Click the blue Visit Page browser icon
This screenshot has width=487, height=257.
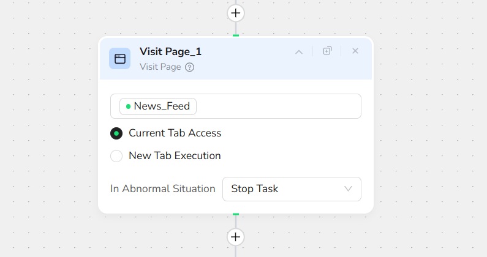pyautogui.click(x=119, y=59)
